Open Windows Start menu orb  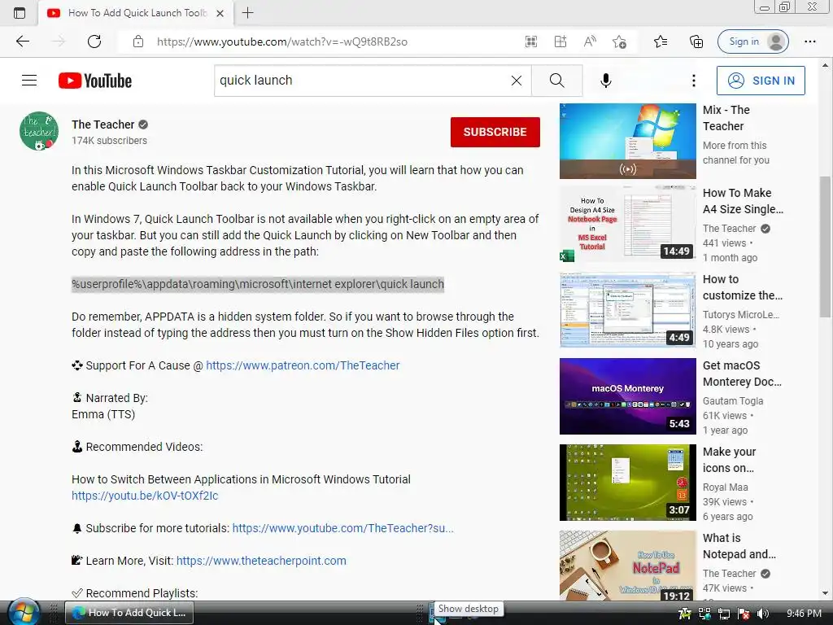(23, 612)
